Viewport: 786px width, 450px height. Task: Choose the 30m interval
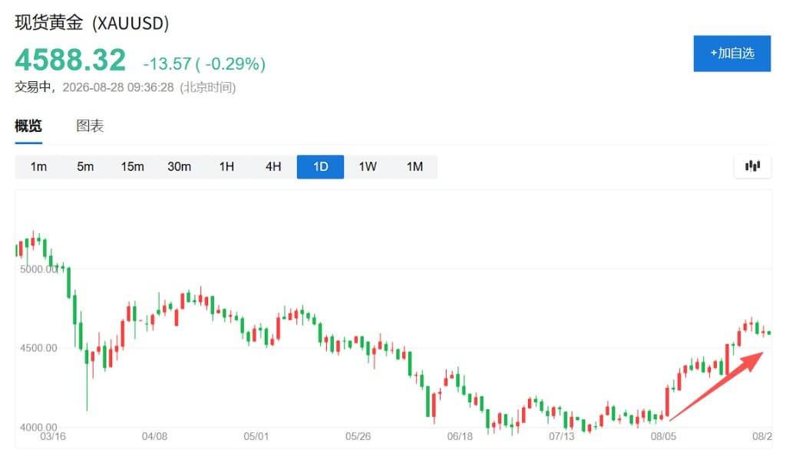179,166
